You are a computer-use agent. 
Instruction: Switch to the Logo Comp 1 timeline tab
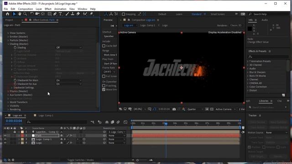tap(46, 115)
